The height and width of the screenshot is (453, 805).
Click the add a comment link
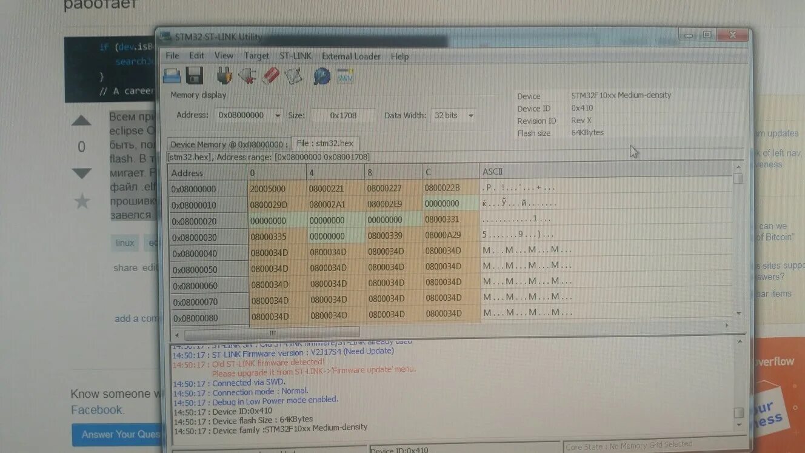pyautogui.click(x=136, y=318)
